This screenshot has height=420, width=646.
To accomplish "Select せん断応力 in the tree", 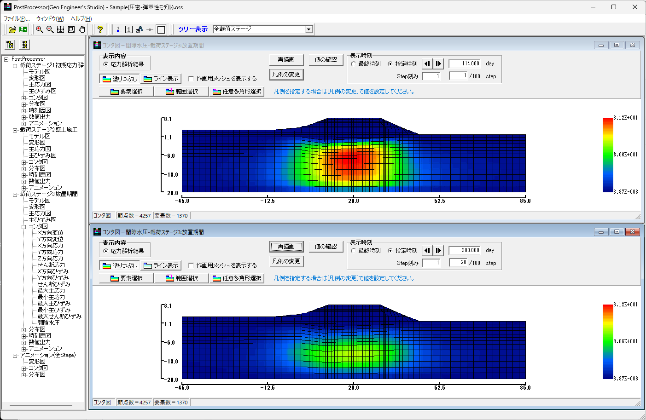I will (51, 265).
